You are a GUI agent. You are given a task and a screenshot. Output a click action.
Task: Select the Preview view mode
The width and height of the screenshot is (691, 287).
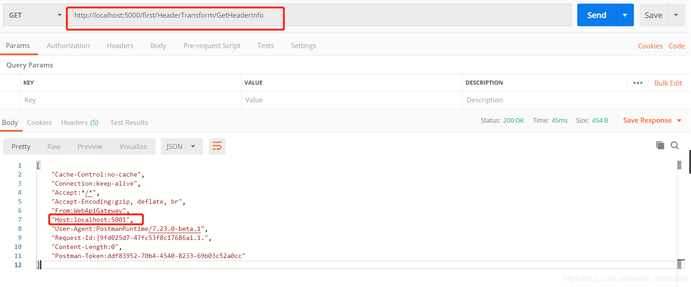[90, 146]
